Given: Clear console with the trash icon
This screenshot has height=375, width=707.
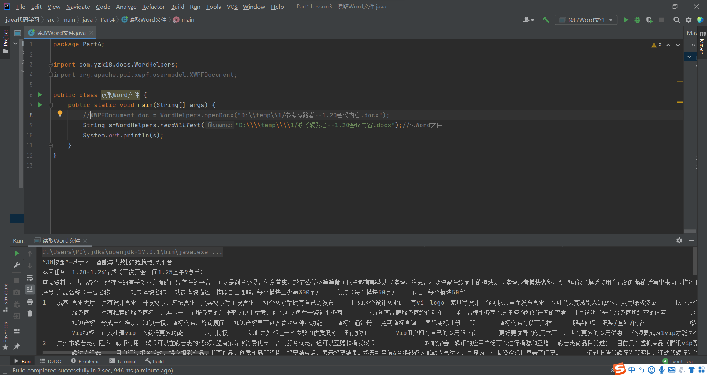Looking at the screenshot, I should click(x=30, y=314).
